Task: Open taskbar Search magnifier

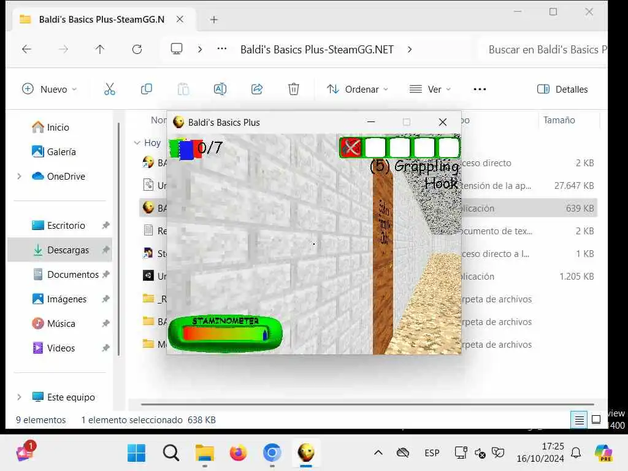Action: pyautogui.click(x=170, y=453)
